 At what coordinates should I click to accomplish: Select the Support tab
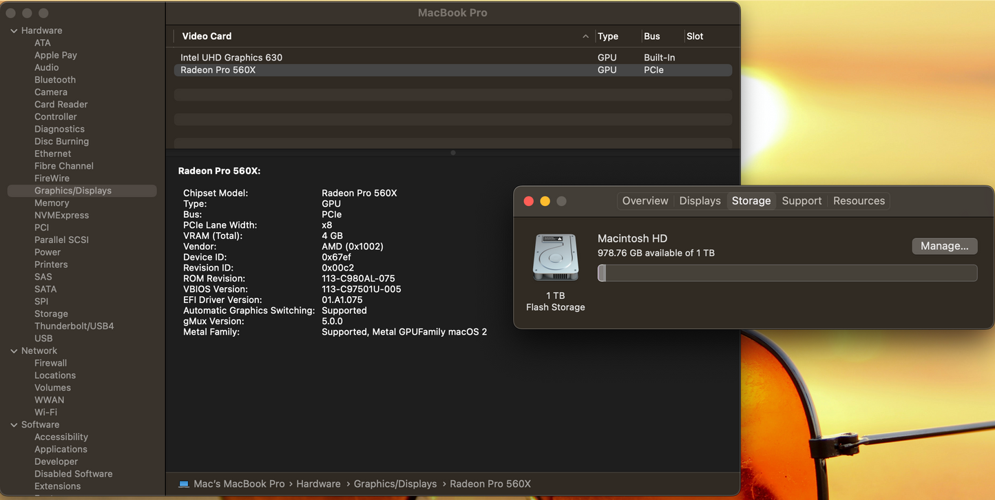(x=802, y=201)
